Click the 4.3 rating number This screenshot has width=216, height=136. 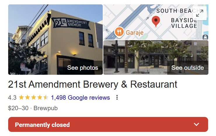(x=12, y=98)
